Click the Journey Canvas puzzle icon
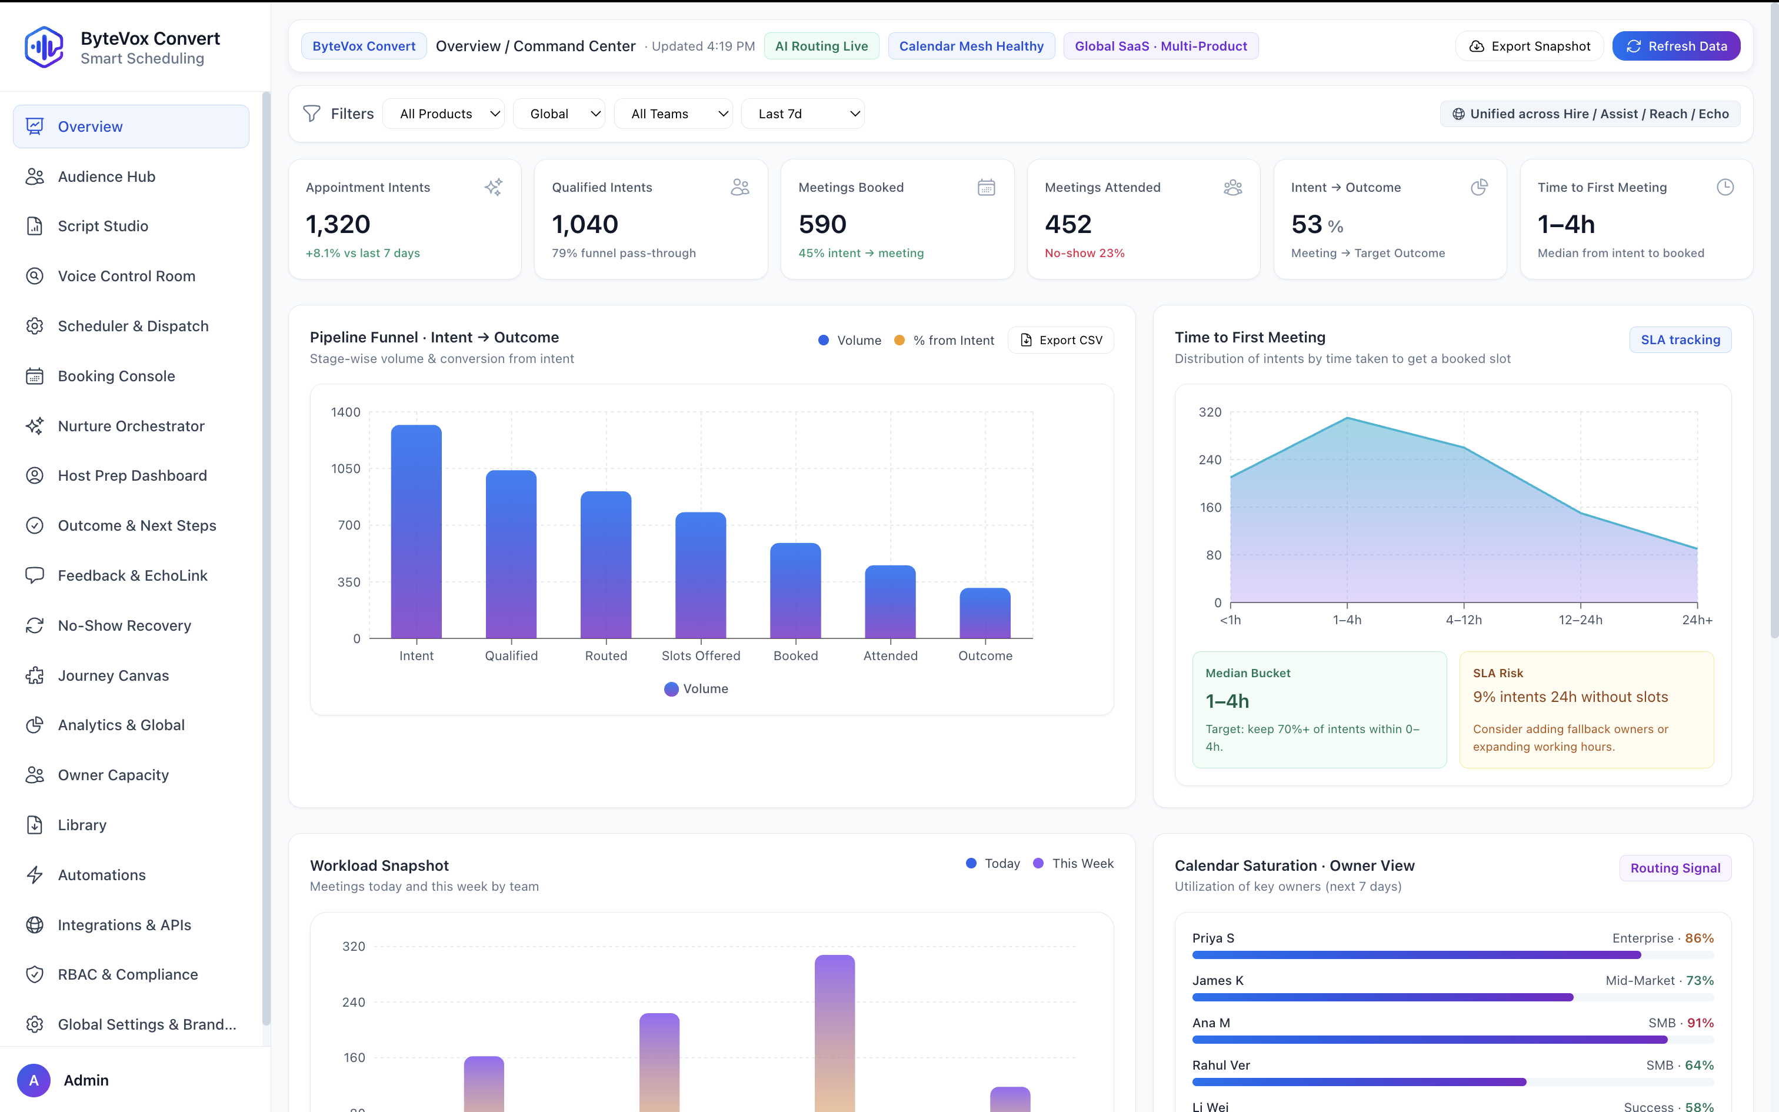 tap(35, 675)
